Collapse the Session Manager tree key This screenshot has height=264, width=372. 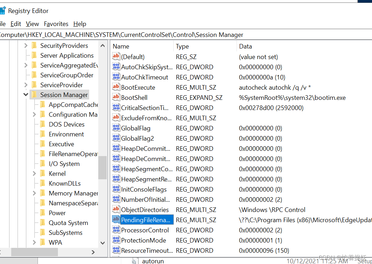click(26, 95)
